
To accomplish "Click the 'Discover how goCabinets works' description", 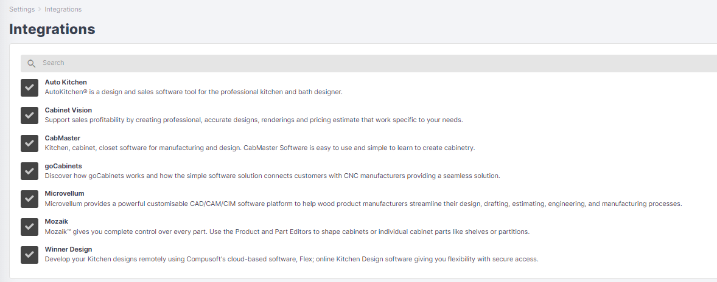I will pyautogui.click(x=273, y=176).
